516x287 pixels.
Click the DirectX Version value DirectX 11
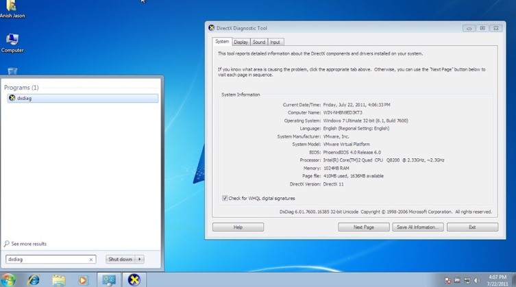pos(333,184)
